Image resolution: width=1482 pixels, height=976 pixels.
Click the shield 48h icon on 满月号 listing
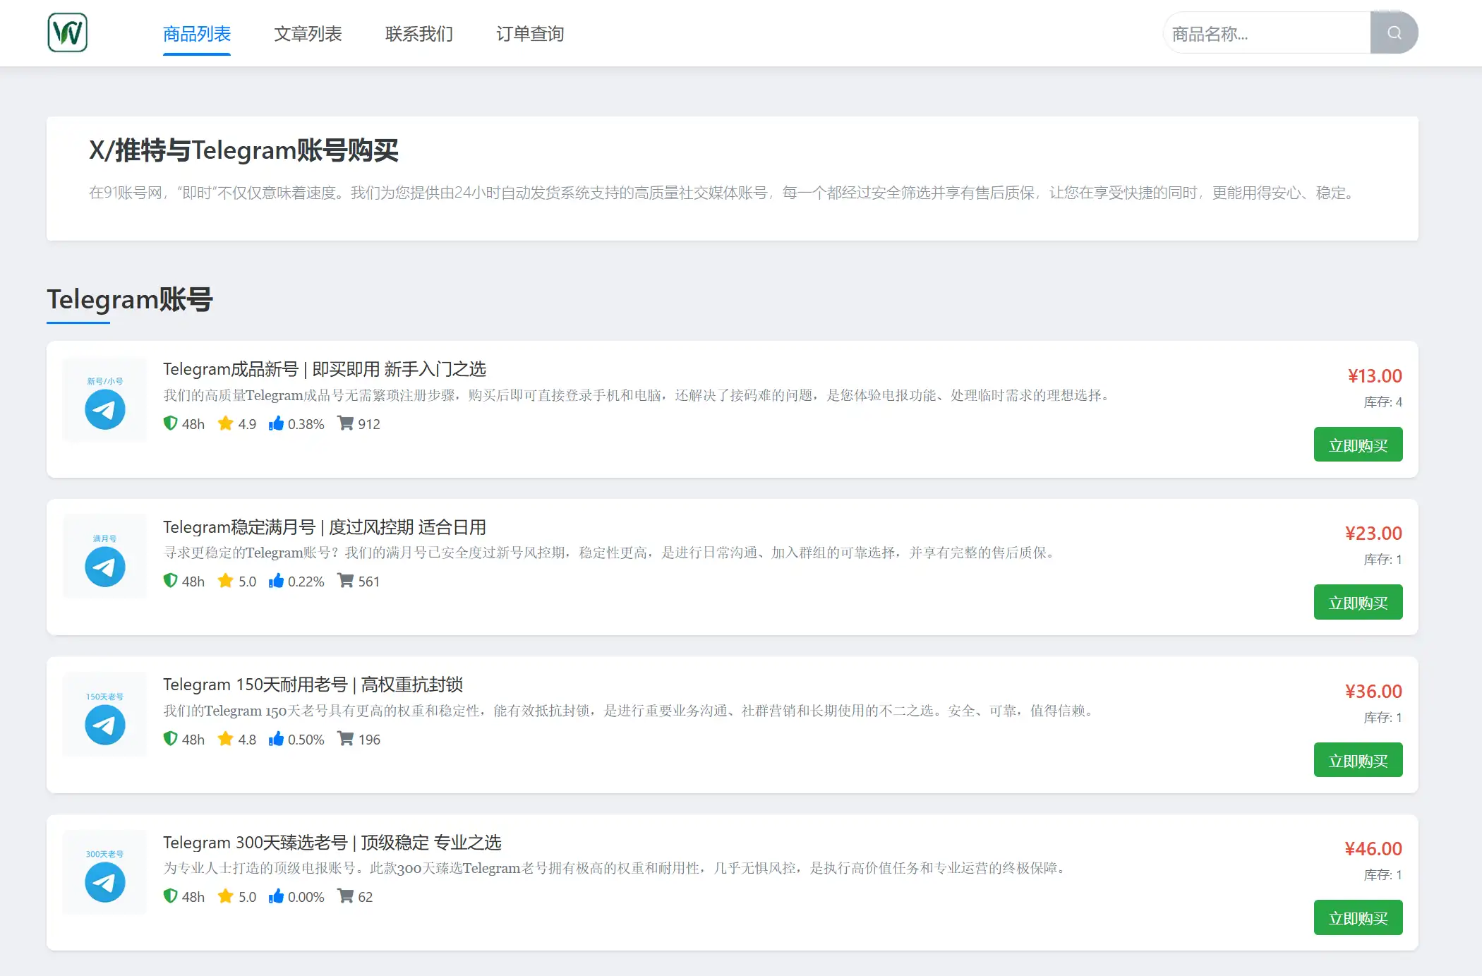click(170, 581)
